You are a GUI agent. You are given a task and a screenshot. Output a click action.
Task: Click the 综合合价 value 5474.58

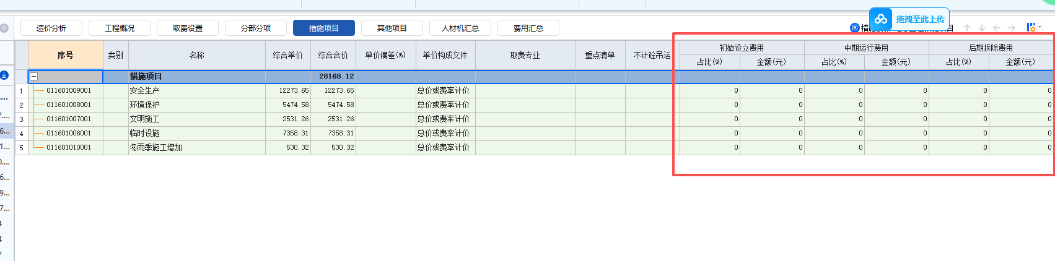tap(333, 105)
